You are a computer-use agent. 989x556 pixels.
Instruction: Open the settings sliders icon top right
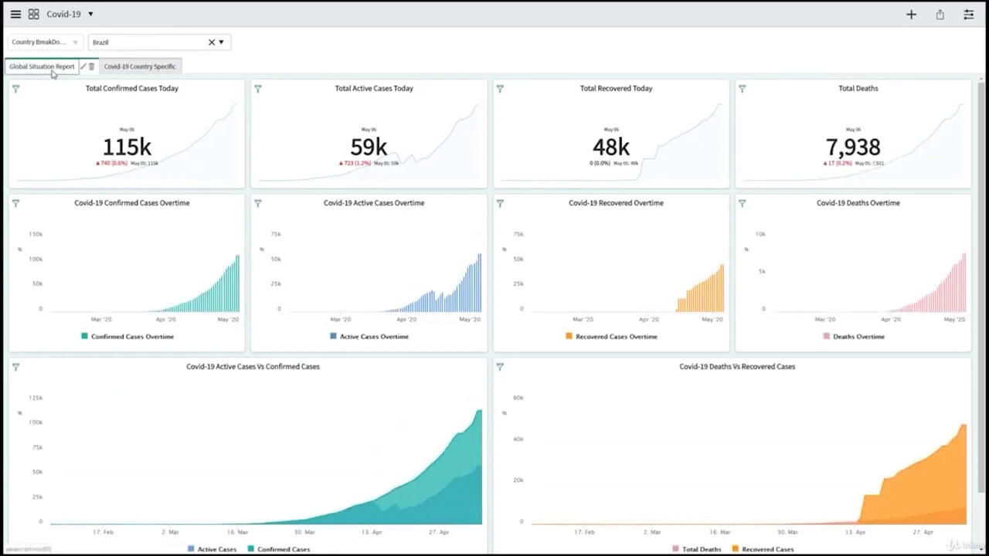coord(968,14)
